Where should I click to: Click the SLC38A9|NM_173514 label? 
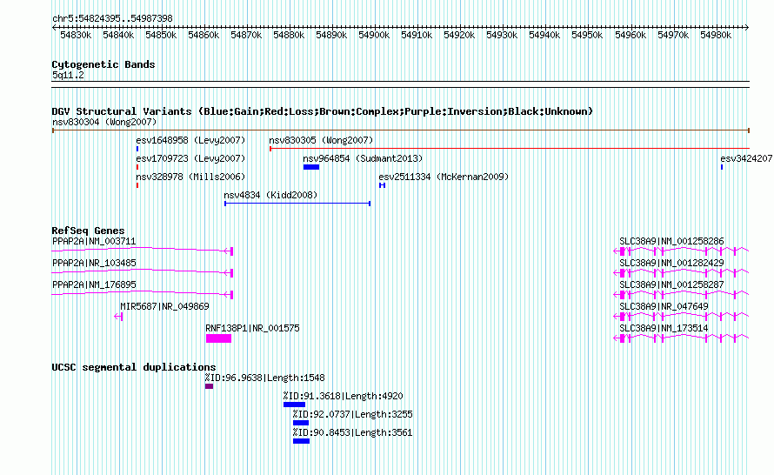(x=664, y=328)
